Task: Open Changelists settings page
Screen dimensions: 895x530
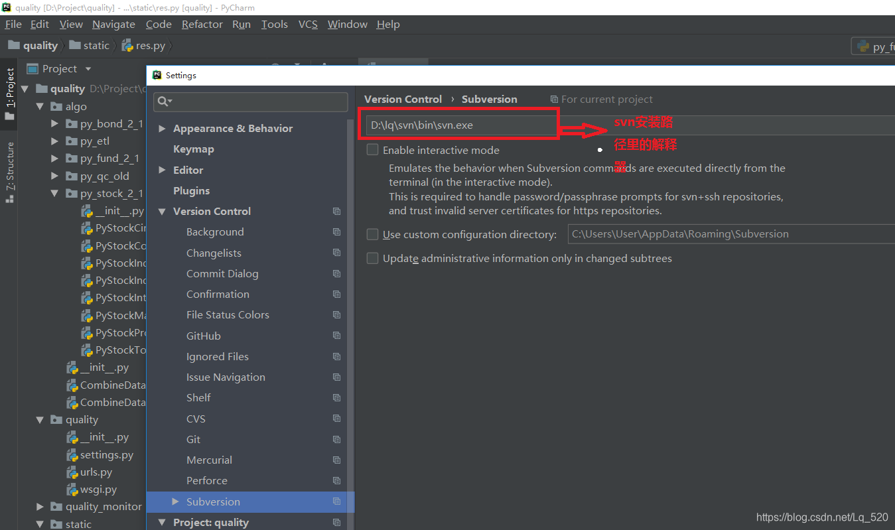Action: (x=214, y=253)
